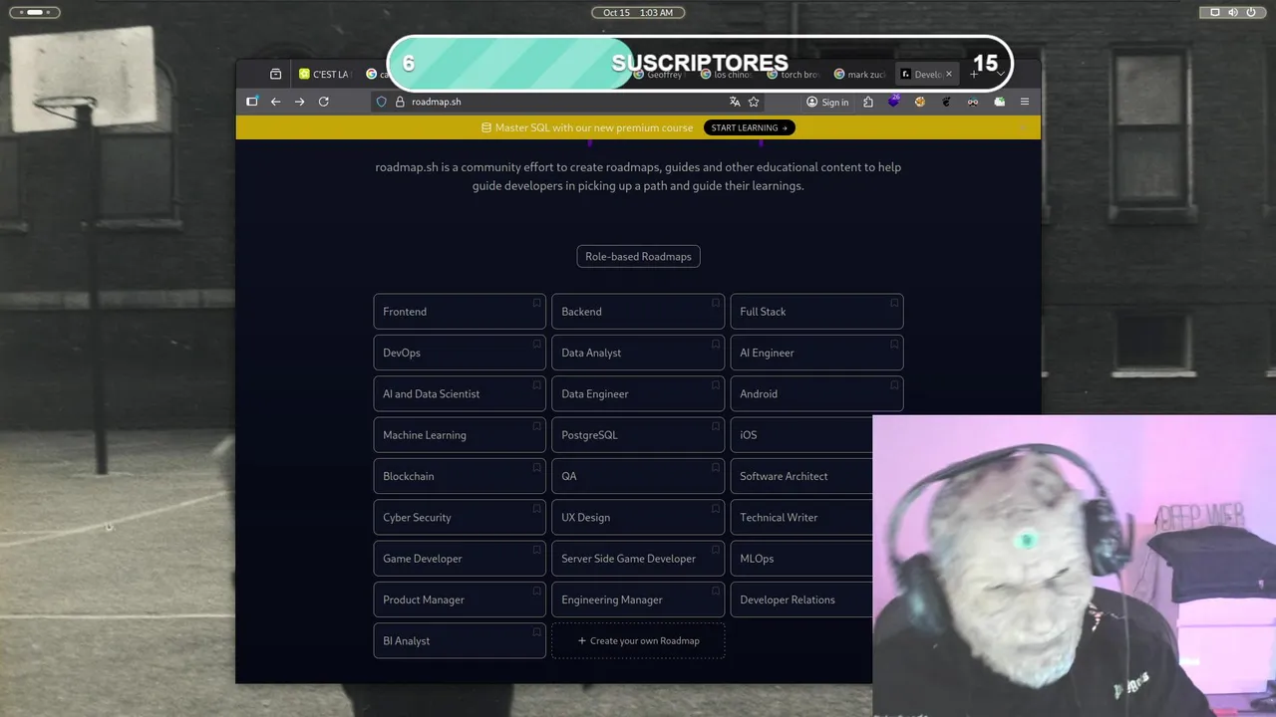The height and width of the screenshot is (717, 1276).
Task: Click the volume icon in system tray
Action: click(x=1233, y=12)
